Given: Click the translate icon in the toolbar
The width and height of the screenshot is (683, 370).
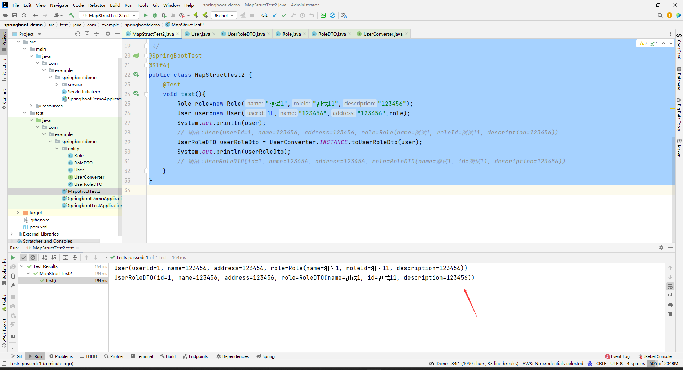Looking at the screenshot, I should point(344,15).
